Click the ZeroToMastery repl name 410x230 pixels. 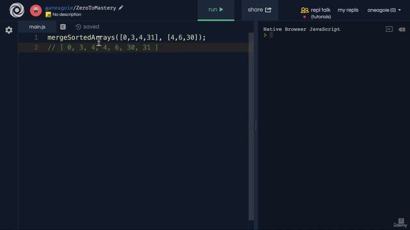(x=96, y=8)
